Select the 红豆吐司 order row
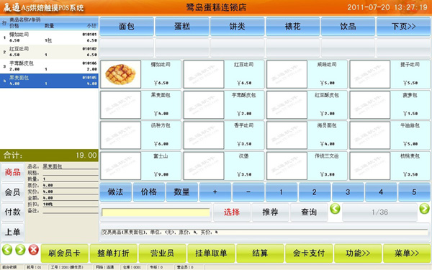Image resolution: width=432 pixels, height=270 pixels. pyautogui.click(x=49, y=52)
